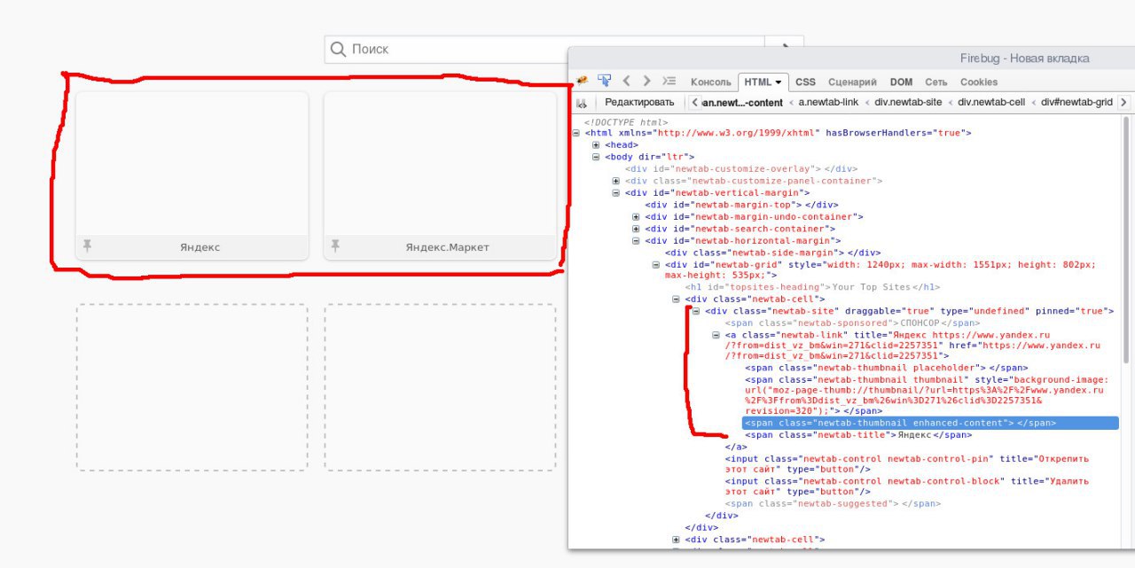Expand the last visible newtab-cell node

676,539
